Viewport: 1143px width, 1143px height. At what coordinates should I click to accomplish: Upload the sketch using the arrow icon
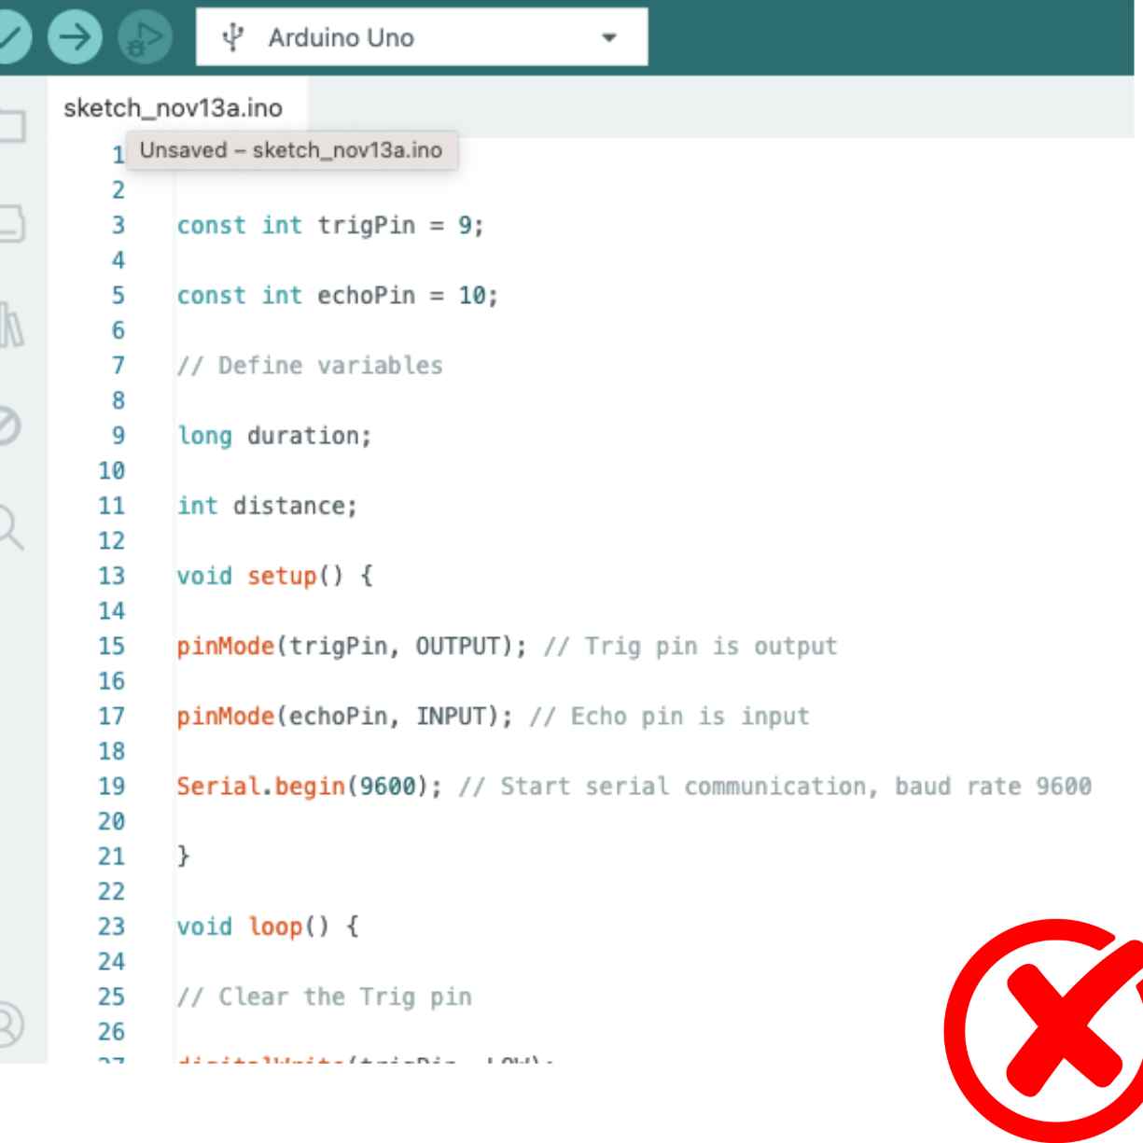pos(73,37)
